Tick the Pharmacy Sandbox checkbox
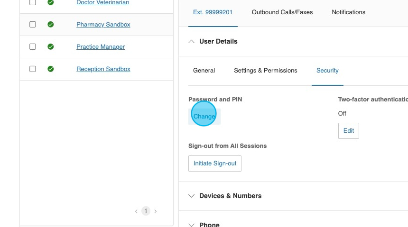The height and width of the screenshot is (227, 408). pyautogui.click(x=33, y=25)
